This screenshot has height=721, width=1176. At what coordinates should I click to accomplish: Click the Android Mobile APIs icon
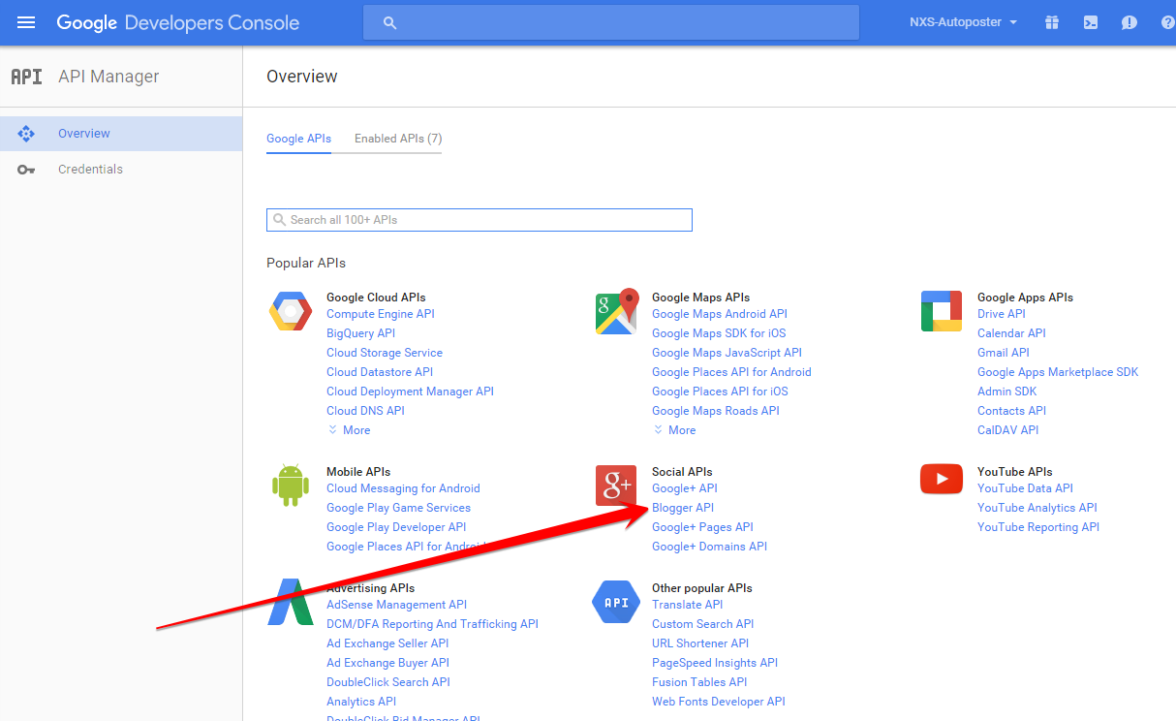(291, 485)
